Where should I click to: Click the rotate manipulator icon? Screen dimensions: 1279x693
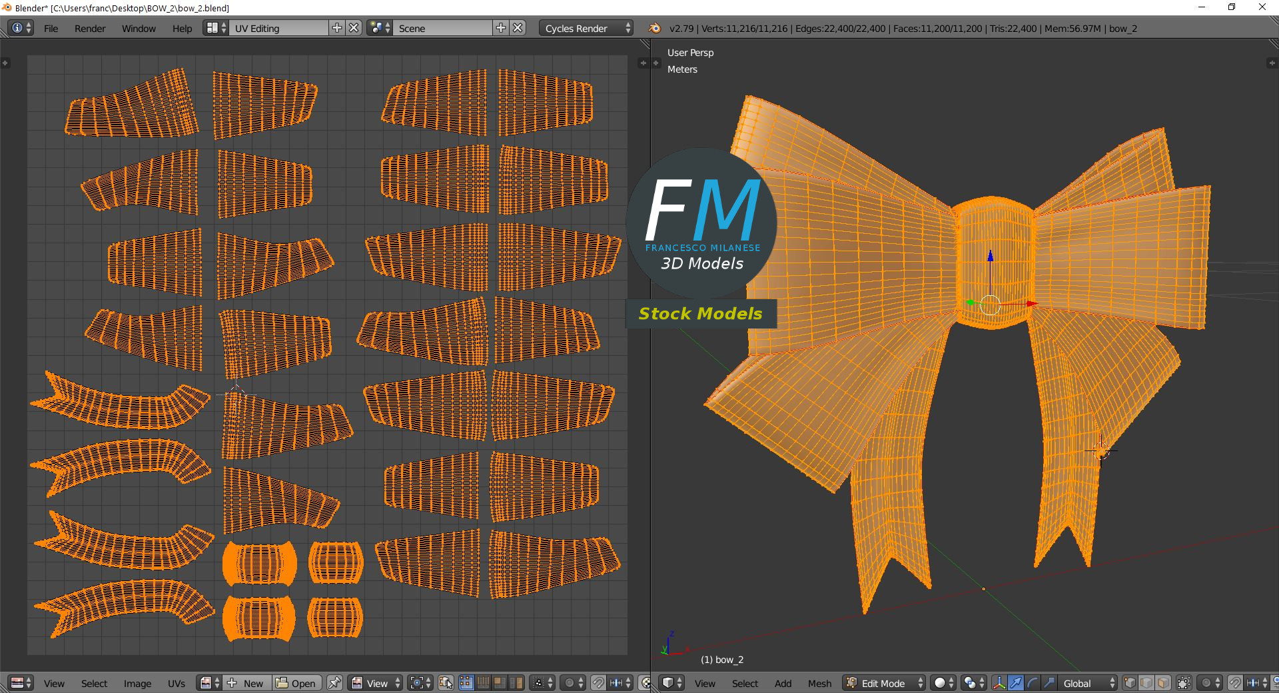pos(1032,683)
